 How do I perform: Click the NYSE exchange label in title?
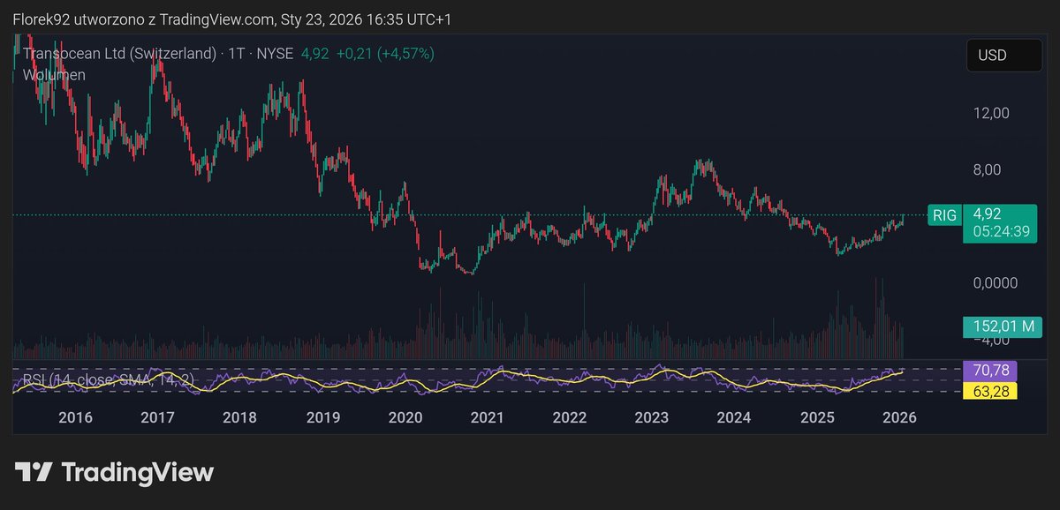point(276,54)
